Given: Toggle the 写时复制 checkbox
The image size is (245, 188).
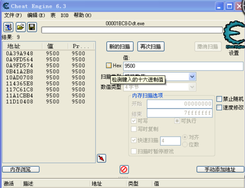Looking at the screenshot, I should (x=134, y=129).
